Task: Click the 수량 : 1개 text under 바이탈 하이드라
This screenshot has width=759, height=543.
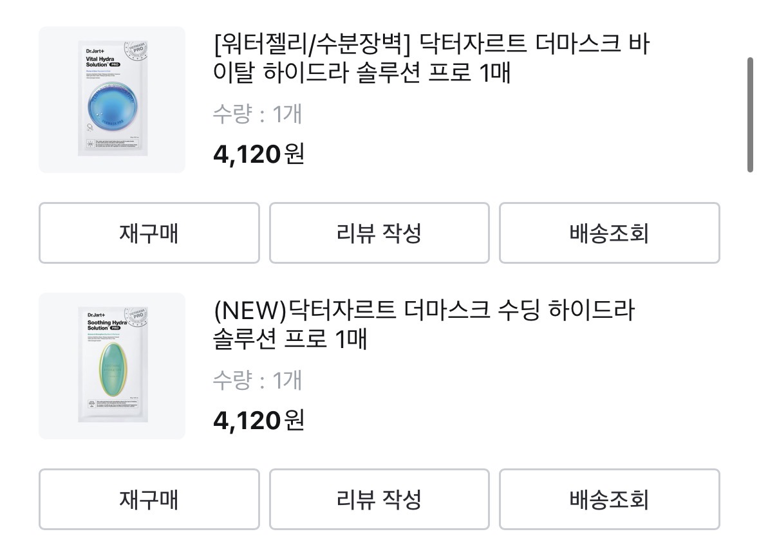Action: pyautogui.click(x=257, y=115)
